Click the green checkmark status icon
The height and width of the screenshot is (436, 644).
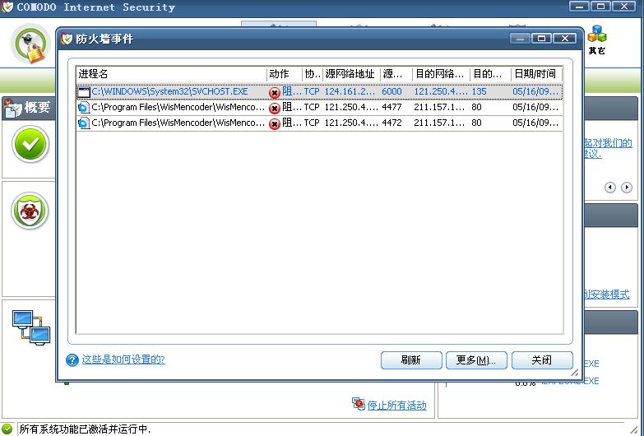tap(30, 144)
